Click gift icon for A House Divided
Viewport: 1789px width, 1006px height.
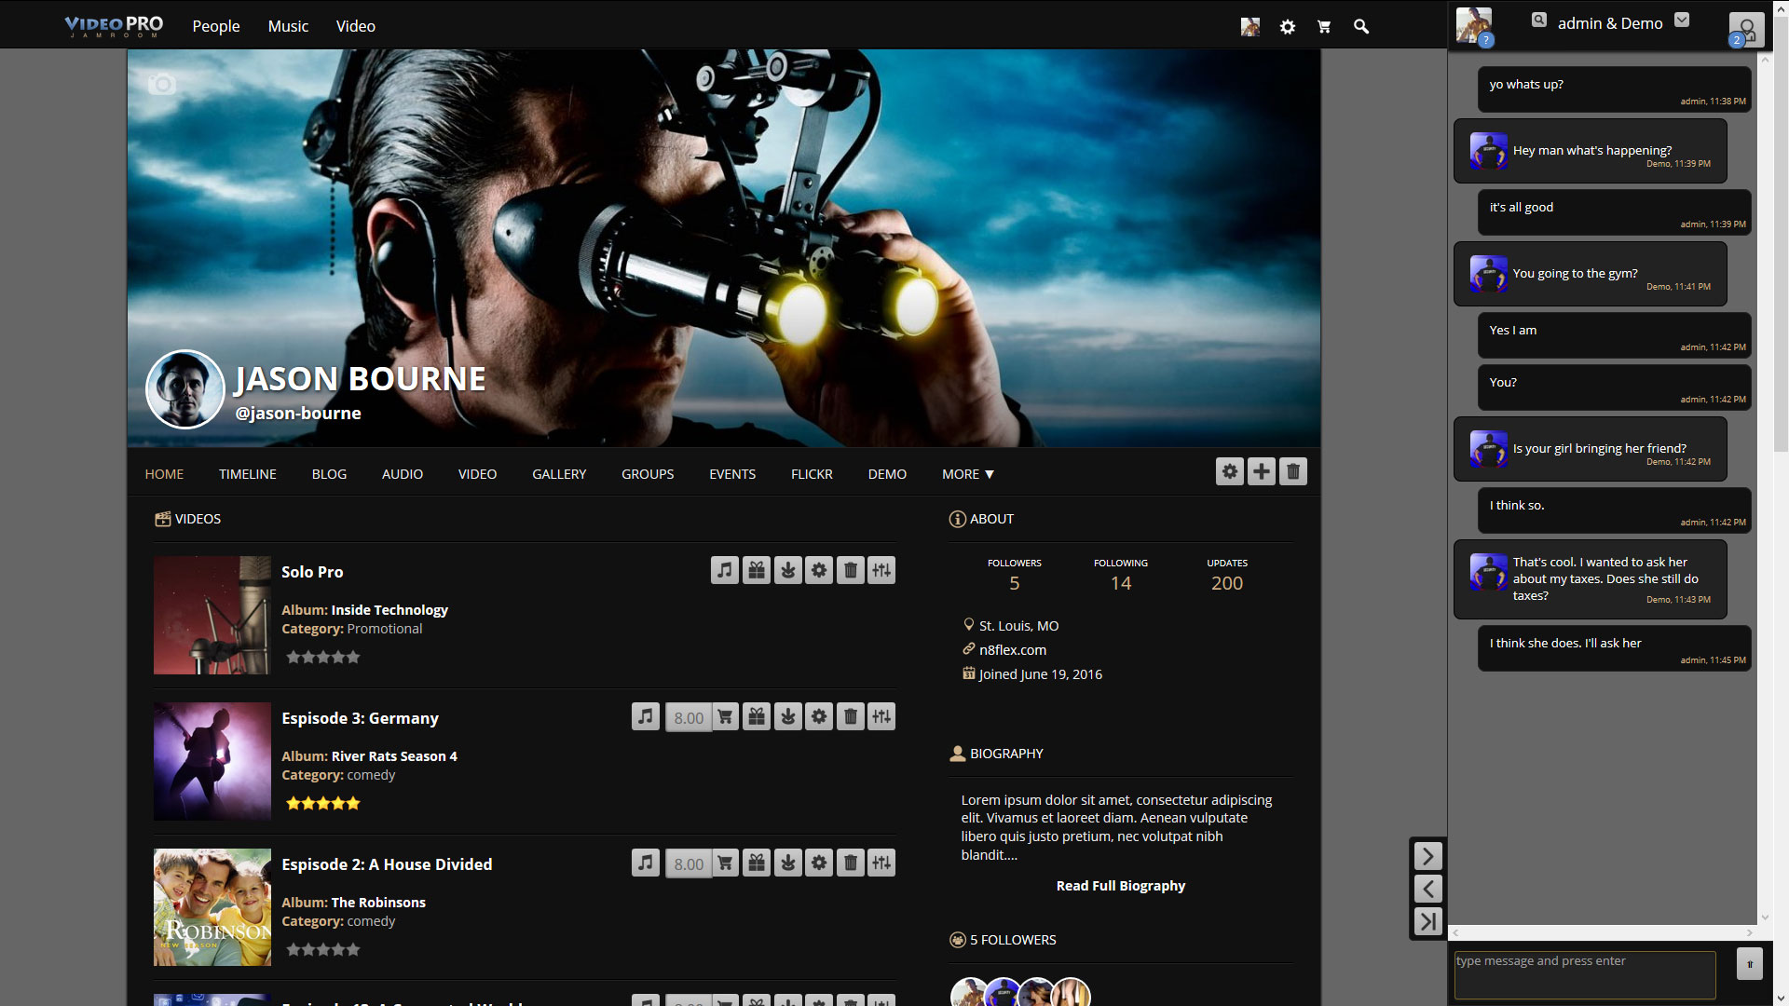click(x=757, y=863)
